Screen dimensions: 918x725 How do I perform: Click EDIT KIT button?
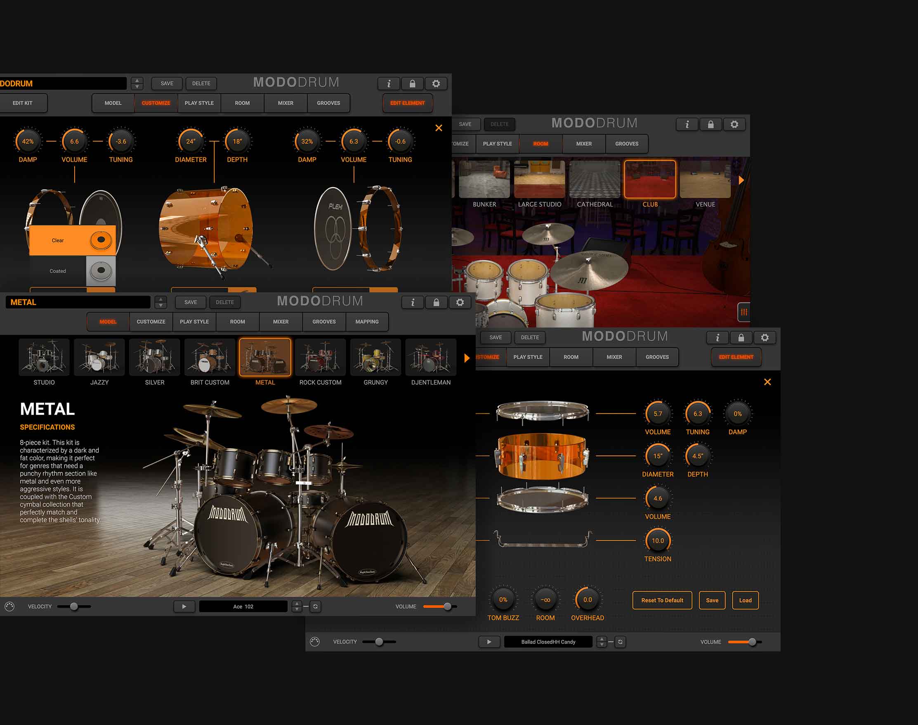(x=22, y=103)
